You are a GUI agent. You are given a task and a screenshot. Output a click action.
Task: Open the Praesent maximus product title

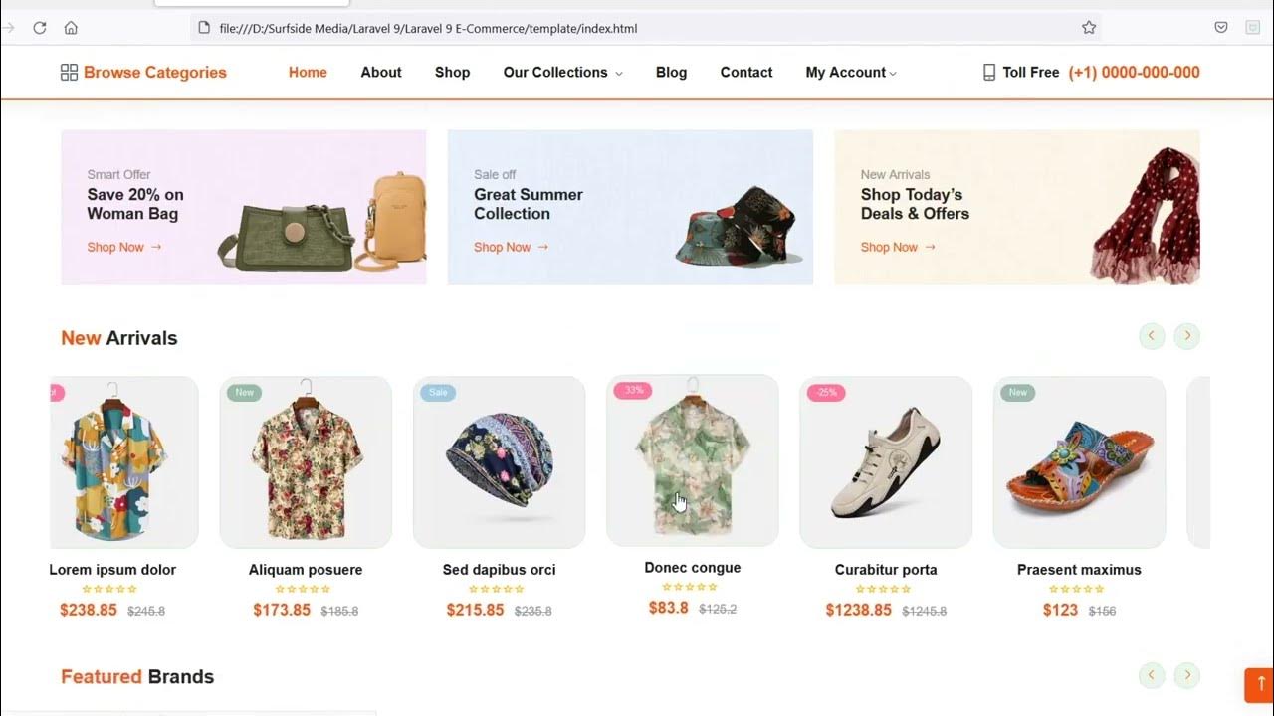click(1079, 570)
